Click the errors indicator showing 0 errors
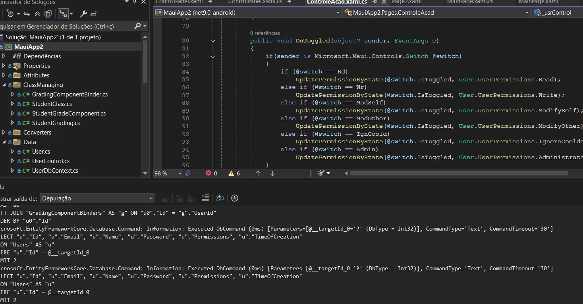 212,173
